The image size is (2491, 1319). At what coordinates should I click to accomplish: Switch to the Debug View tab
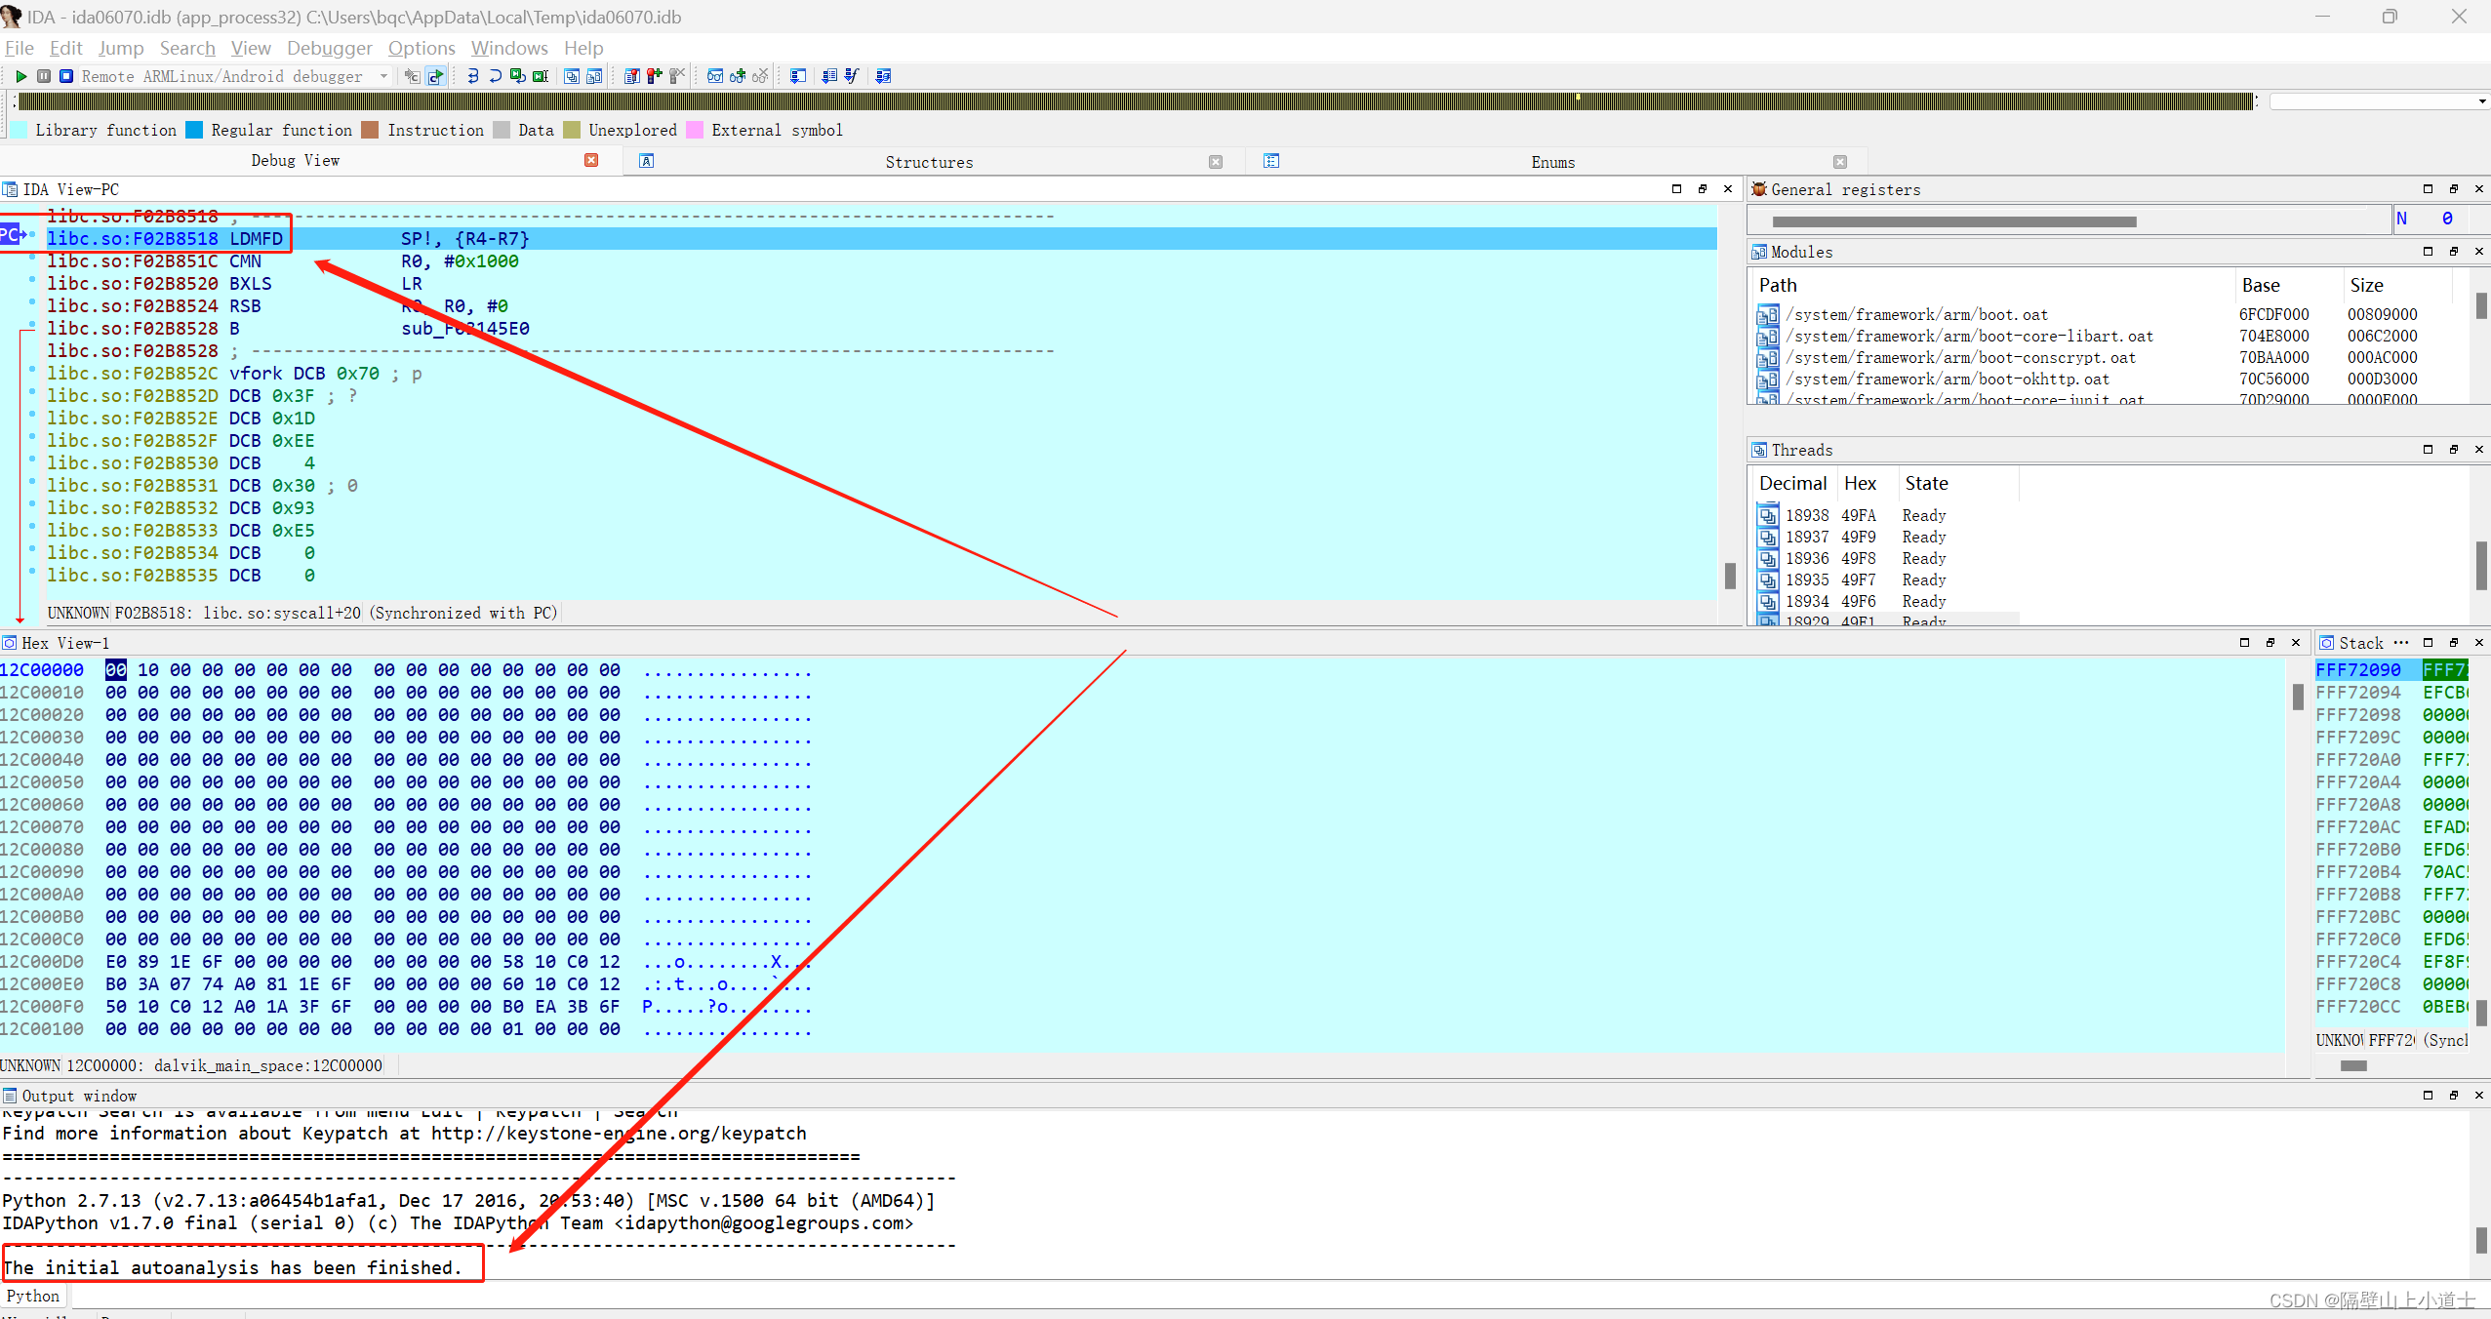click(295, 161)
